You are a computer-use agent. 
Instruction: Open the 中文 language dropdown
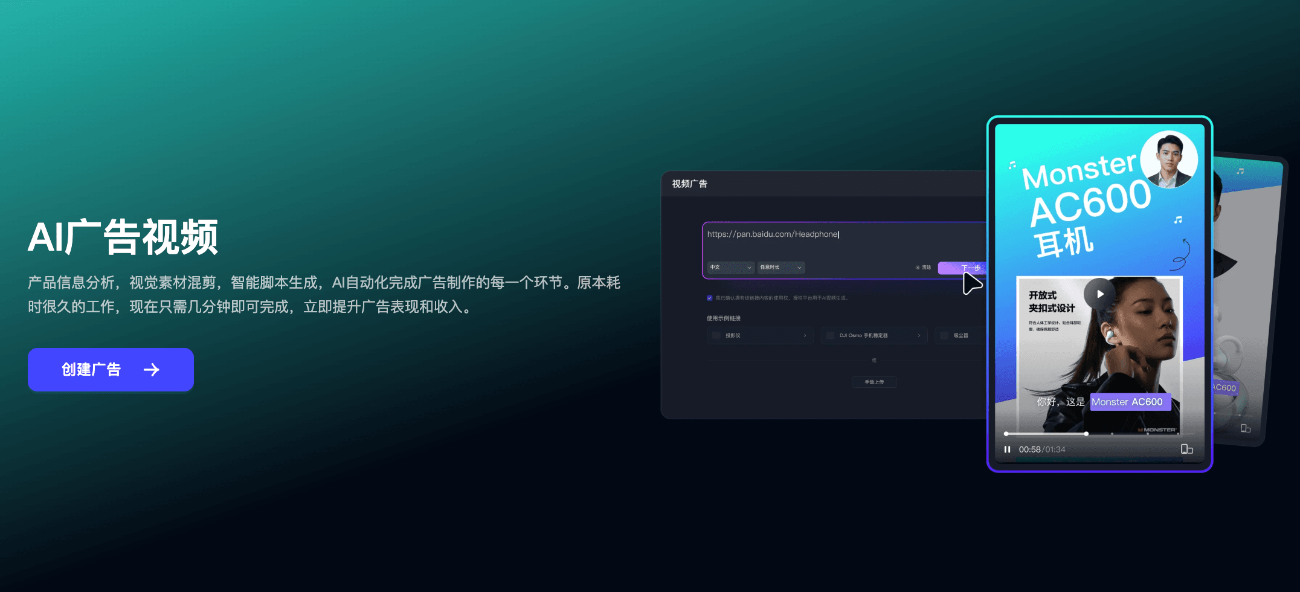[731, 268]
